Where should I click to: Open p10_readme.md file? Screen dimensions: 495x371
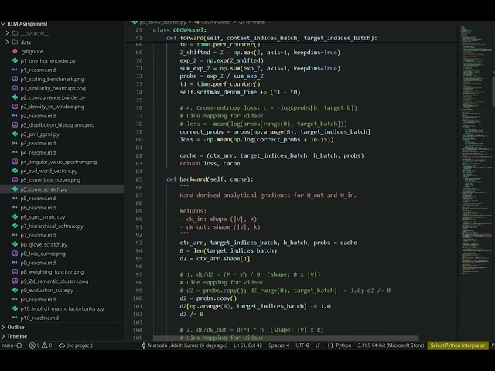click(39, 318)
